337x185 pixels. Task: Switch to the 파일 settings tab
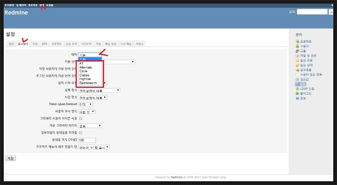click(x=98, y=44)
